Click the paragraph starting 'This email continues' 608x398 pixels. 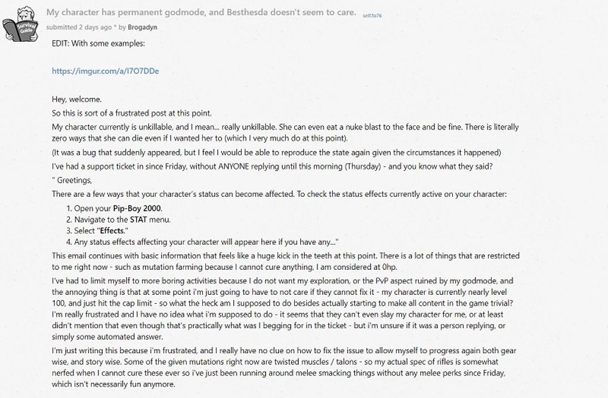pos(285,261)
